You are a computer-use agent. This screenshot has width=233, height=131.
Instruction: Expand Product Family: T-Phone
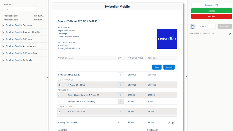point(3,39)
